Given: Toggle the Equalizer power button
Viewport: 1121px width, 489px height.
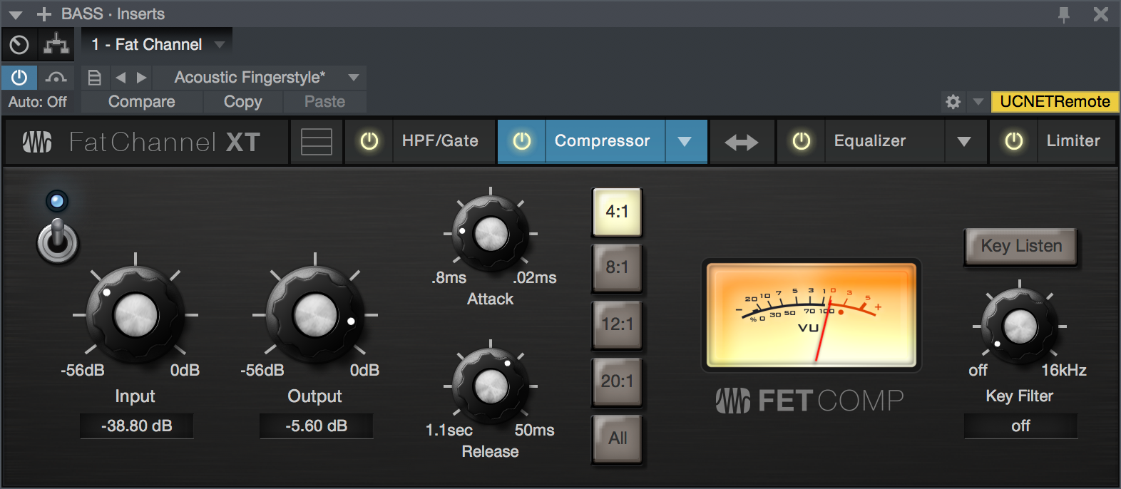Looking at the screenshot, I should click(802, 141).
